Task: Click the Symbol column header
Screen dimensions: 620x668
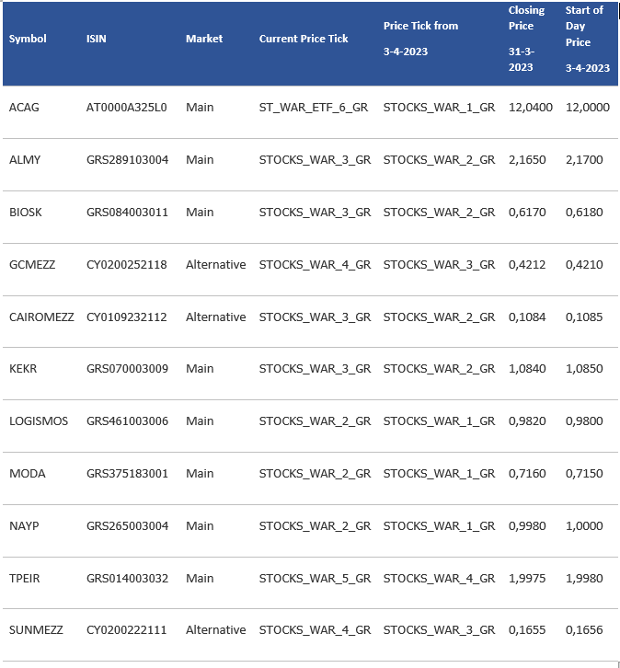Action: tap(28, 39)
